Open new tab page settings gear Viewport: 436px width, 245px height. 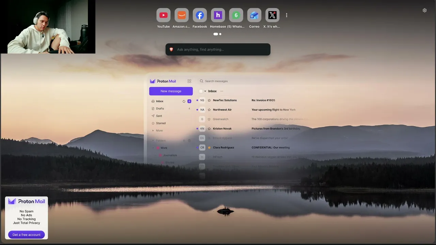click(424, 10)
